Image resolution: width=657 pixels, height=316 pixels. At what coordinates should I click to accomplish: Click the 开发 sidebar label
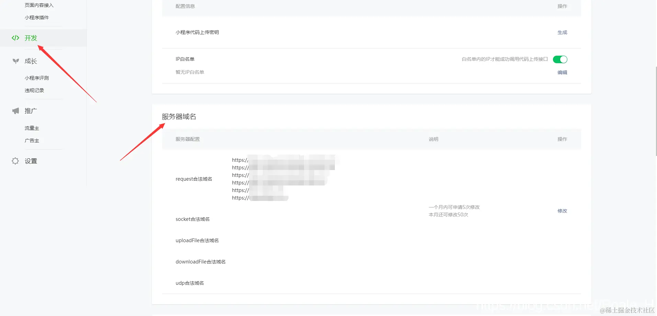[x=30, y=38]
